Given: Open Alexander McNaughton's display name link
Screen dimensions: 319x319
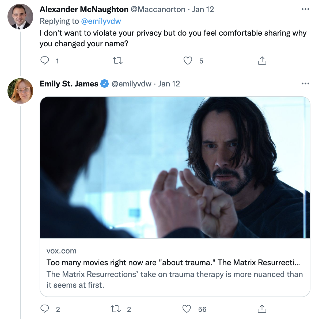Looking at the screenshot, I should click(84, 9).
